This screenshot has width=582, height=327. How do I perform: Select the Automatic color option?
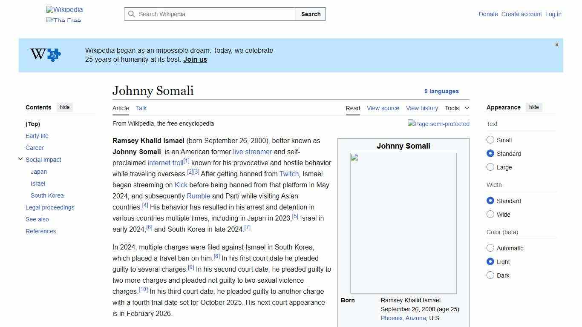coord(490,248)
